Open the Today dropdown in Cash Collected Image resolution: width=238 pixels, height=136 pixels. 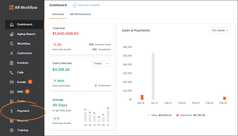click(101, 63)
